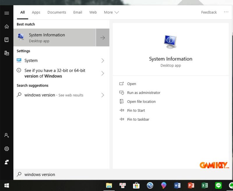Click the feedback person icon at sidebar bottom
This screenshot has width=233, height=191.
tap(6, 162)
